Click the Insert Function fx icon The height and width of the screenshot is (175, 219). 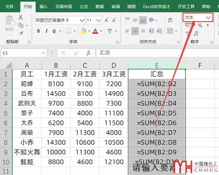(88, 53)
